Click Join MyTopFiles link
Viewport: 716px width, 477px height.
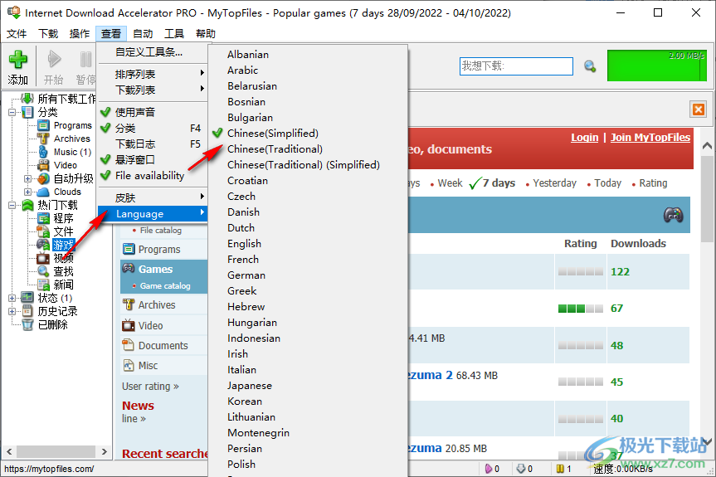click(x=650, y=138)
